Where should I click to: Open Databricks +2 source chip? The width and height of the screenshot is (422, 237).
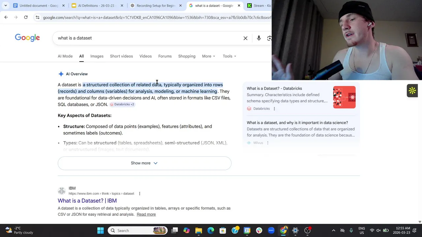(x=122, y=104)
